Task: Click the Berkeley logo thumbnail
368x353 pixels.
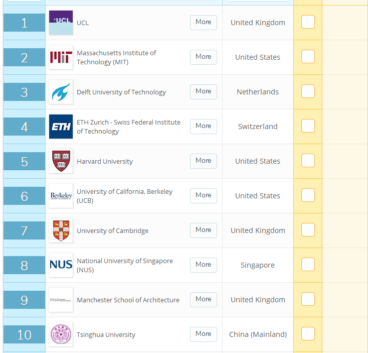Action: 61,196
